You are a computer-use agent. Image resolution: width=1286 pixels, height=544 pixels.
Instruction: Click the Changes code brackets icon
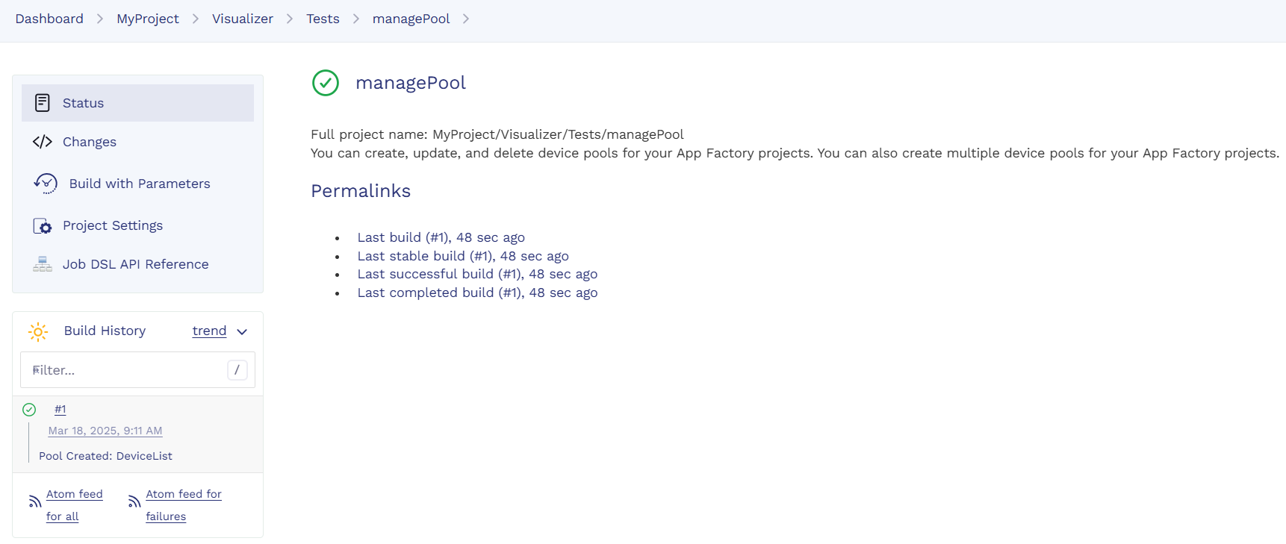pos(43,142)
